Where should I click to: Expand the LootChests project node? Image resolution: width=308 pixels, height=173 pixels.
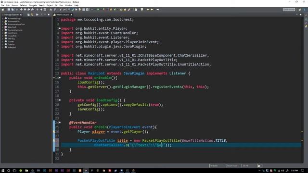pos(2,33)
